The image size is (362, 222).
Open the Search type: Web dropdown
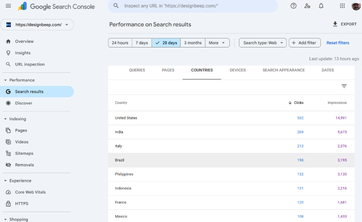tap(262, 43)
